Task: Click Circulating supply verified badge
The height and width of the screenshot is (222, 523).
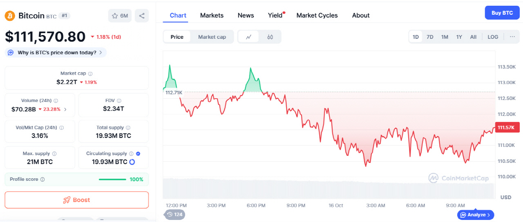Action: [x=138, y=154]
